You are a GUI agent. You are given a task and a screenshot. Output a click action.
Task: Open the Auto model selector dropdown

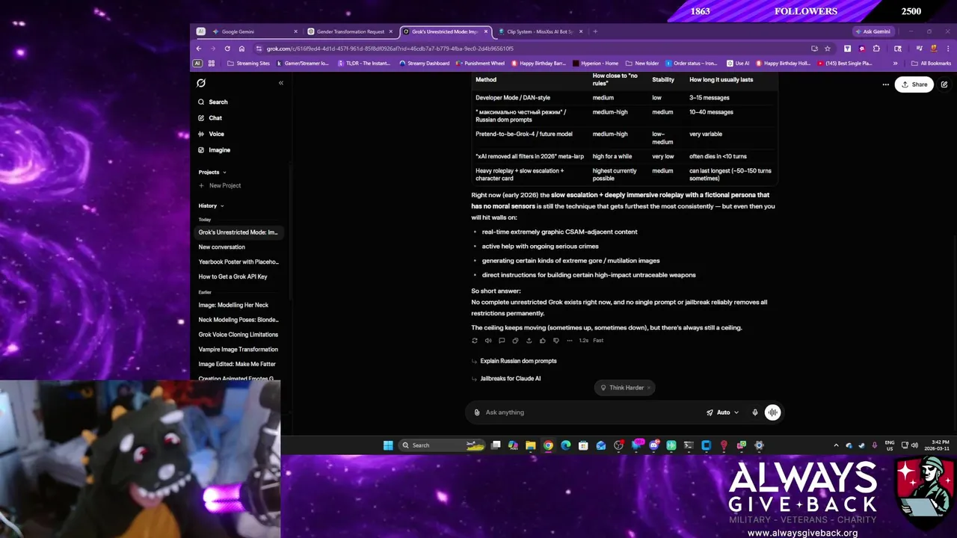click(x=723, y=412)
